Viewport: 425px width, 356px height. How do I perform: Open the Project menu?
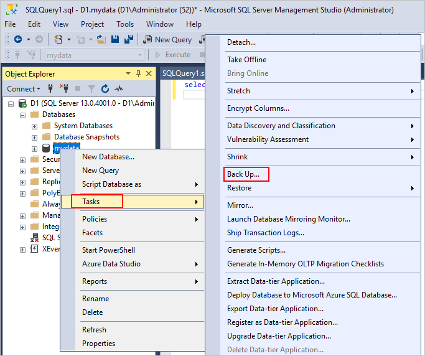(x=92, y=24)
